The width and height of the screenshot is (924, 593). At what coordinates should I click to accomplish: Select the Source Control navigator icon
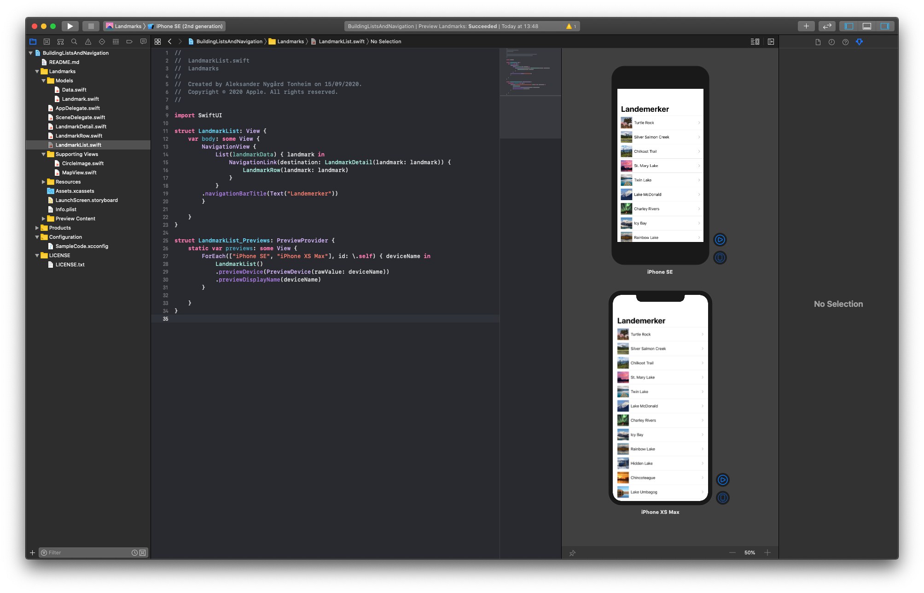pyautogui.click(x=46, y=41)
